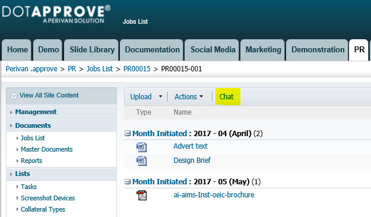
Task: Open the Actions dropdown menu
Action: click(189, 97)
